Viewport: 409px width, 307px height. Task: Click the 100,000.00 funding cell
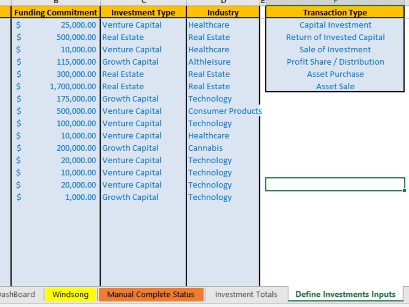(56, 123)
